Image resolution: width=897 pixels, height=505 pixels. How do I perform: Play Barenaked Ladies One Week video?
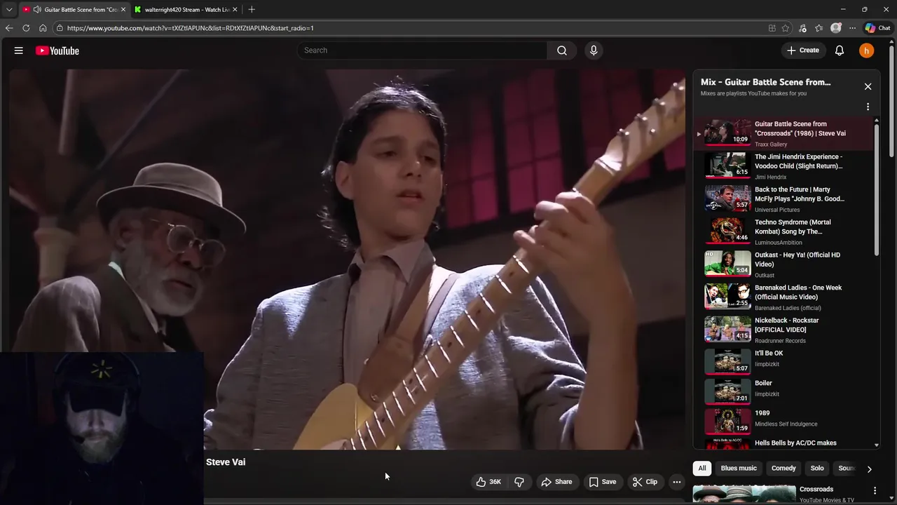point(785,297)
